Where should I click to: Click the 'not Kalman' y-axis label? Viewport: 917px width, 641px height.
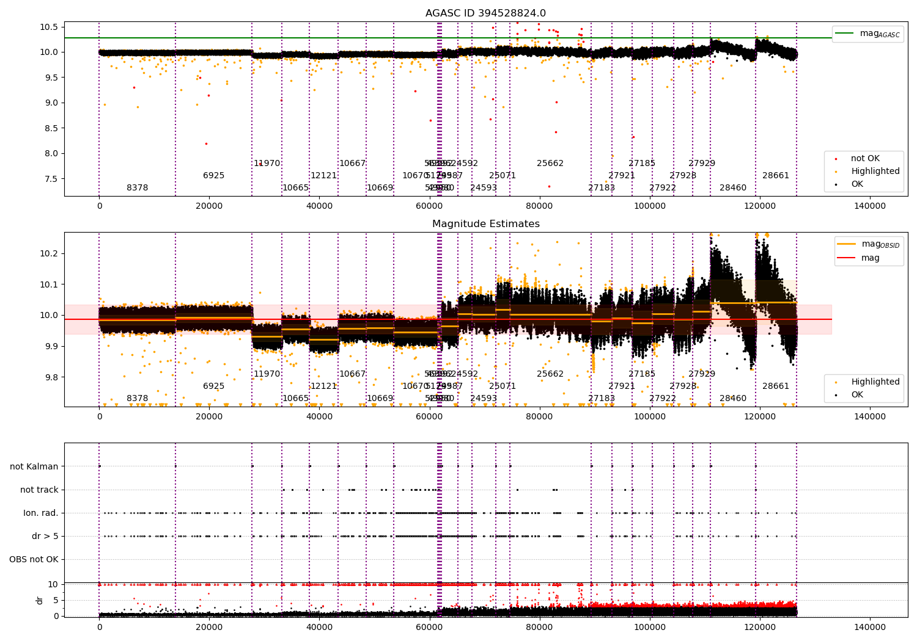34,467
